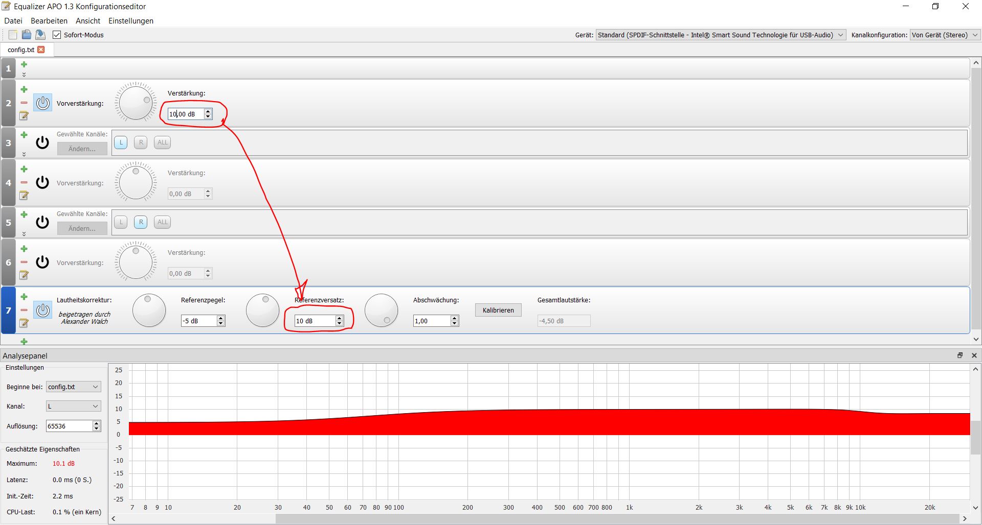Undock the Analysepanel with float icon
Image resolution: width=982 pixels, height=525 pixels.
coord(960,355)
